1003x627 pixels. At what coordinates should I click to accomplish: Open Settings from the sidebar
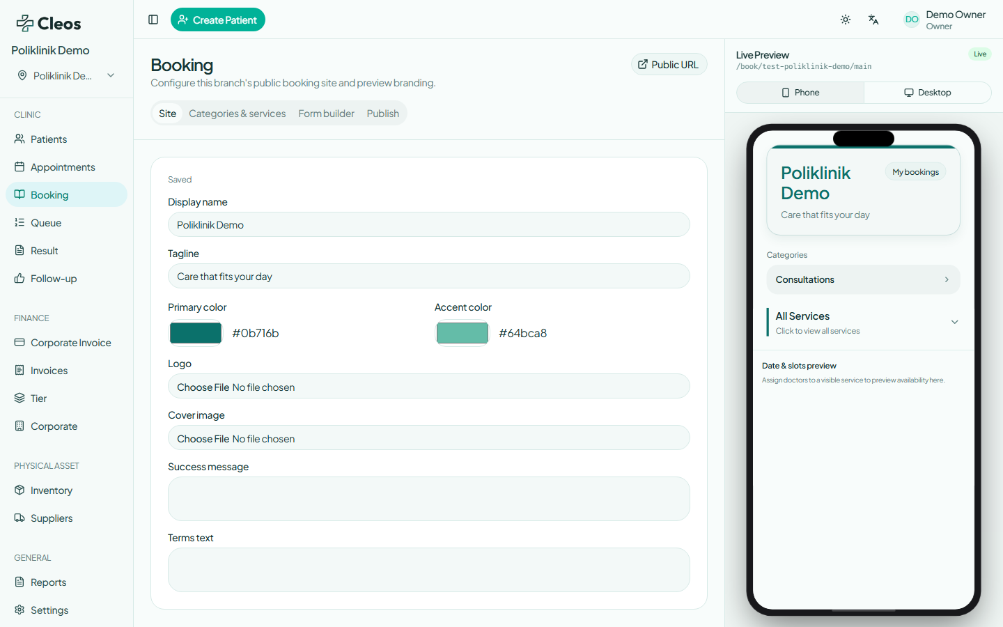tap(66, 610)
